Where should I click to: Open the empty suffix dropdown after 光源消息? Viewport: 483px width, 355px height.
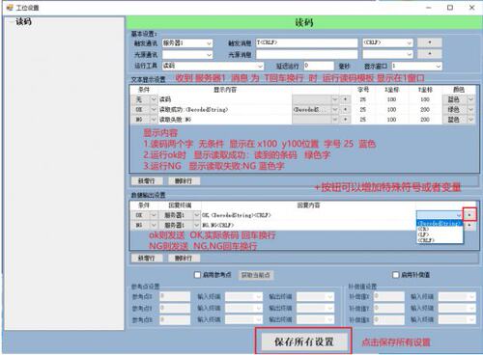tap(387, 54)
